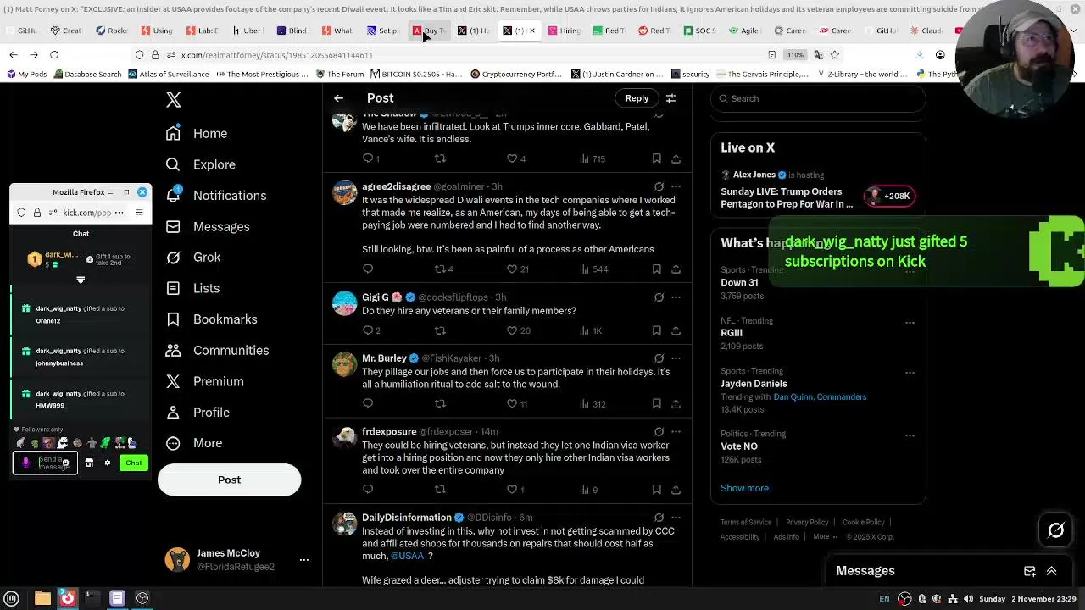Switch to the Hiring browser tab
Screen dimensions: 1085x610
tap(565, 30)
